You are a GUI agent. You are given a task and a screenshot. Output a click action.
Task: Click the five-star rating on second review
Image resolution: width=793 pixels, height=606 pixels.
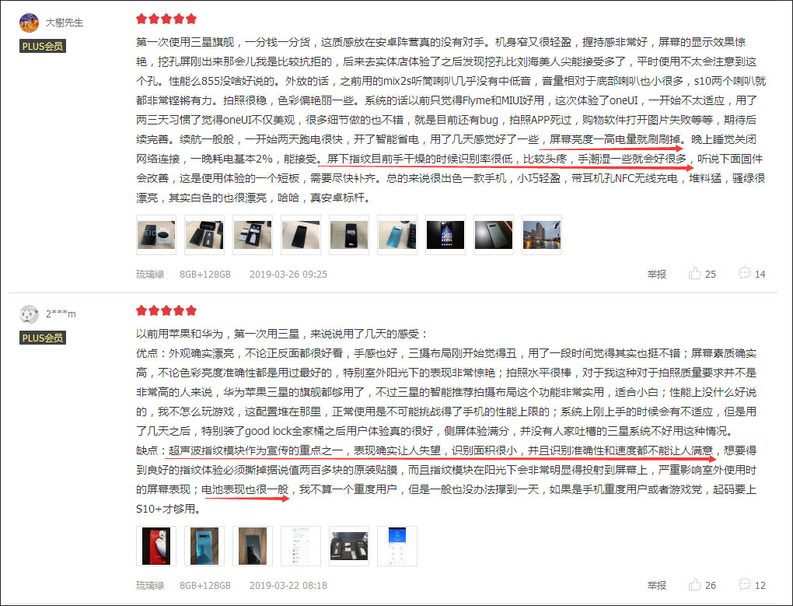click(166, 310)
